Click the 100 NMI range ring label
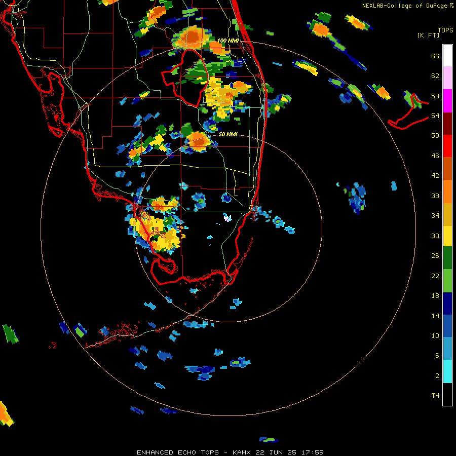This screenshot has height=456, width=456. [x=229, y=41]
